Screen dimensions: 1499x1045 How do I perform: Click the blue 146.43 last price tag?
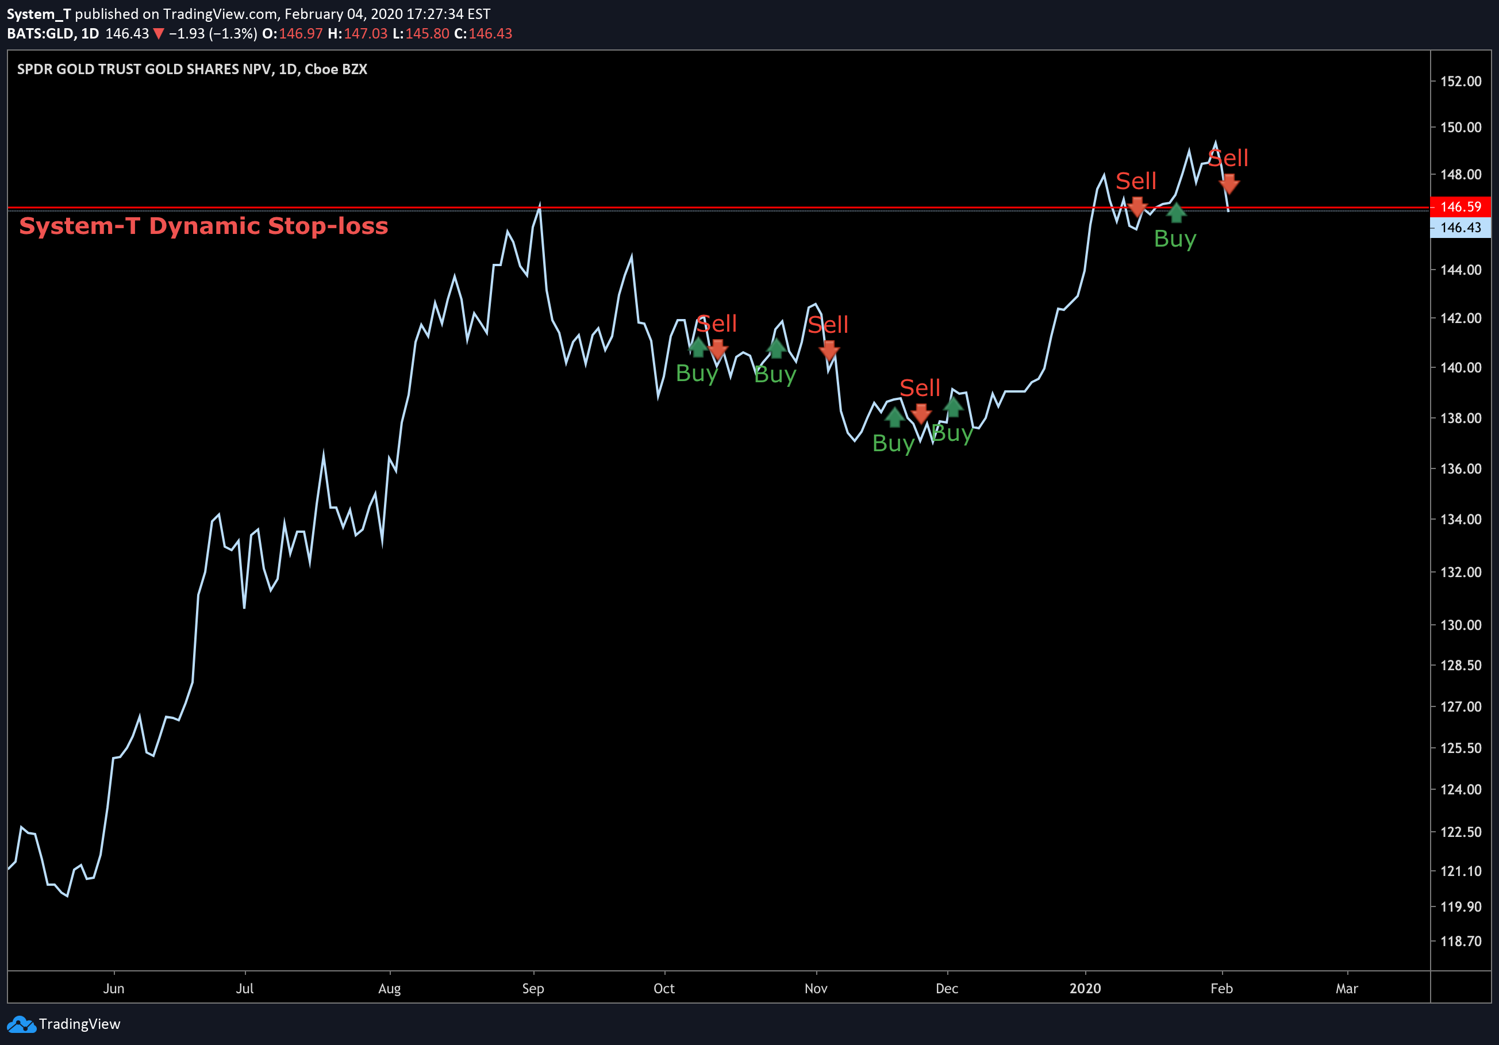pos(1460,228)
